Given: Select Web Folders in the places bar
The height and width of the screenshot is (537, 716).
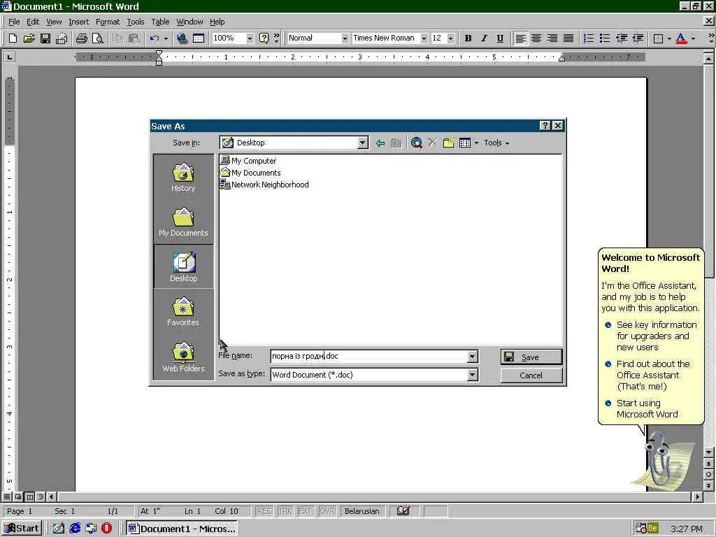Looking at the screenshot, I should point(183,357).
